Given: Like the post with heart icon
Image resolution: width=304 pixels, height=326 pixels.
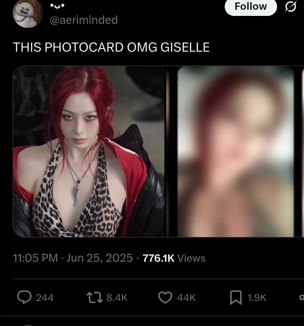Looking at the screenshot, I should click(x=165, y=297).
